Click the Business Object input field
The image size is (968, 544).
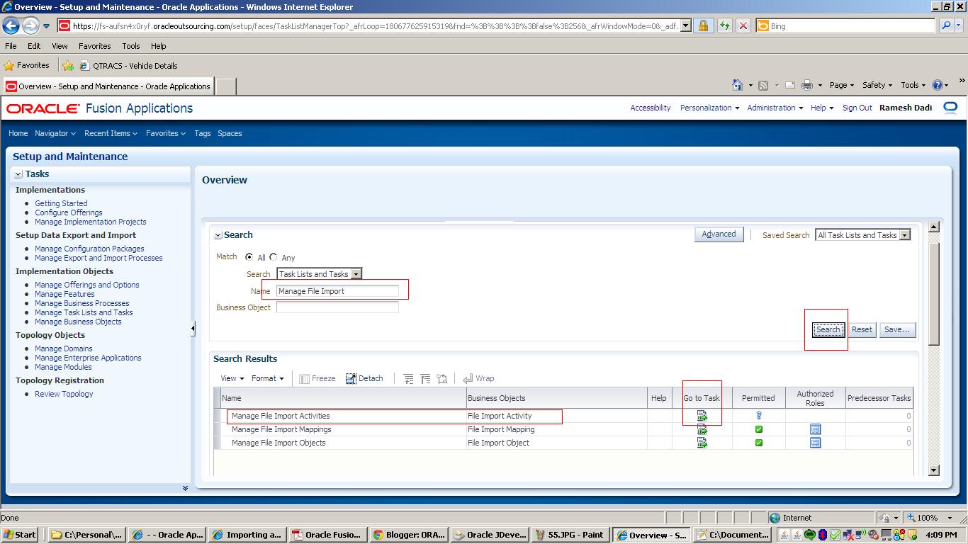coord(337,307)
